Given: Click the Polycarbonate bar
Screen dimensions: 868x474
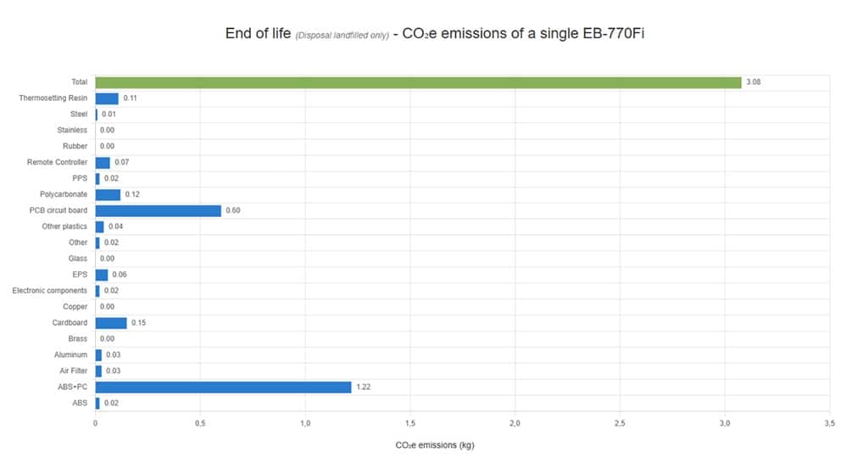Looking at the screenshot, I should pos(108,194).
